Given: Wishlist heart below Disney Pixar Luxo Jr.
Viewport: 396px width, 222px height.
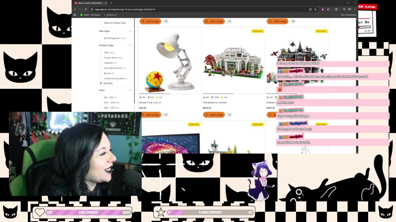Looking at the screenshot, I should tap(166, 115).
